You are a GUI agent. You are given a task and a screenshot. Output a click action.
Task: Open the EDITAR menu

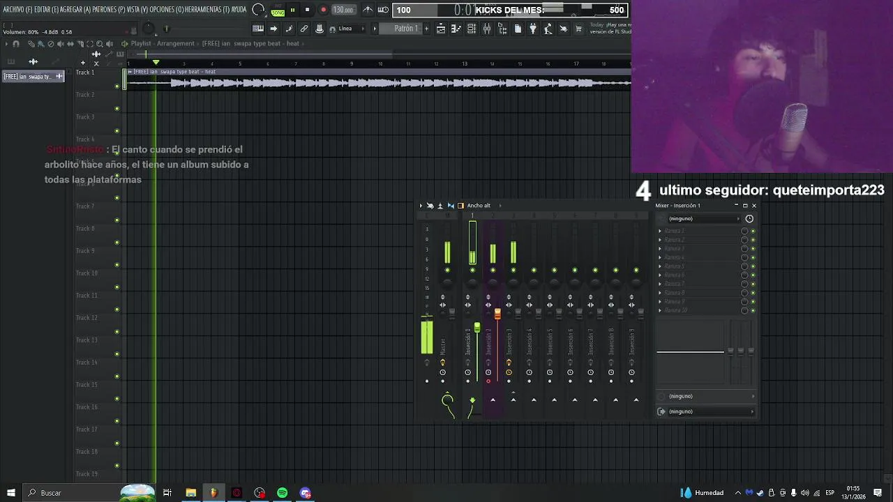(46, 10)
